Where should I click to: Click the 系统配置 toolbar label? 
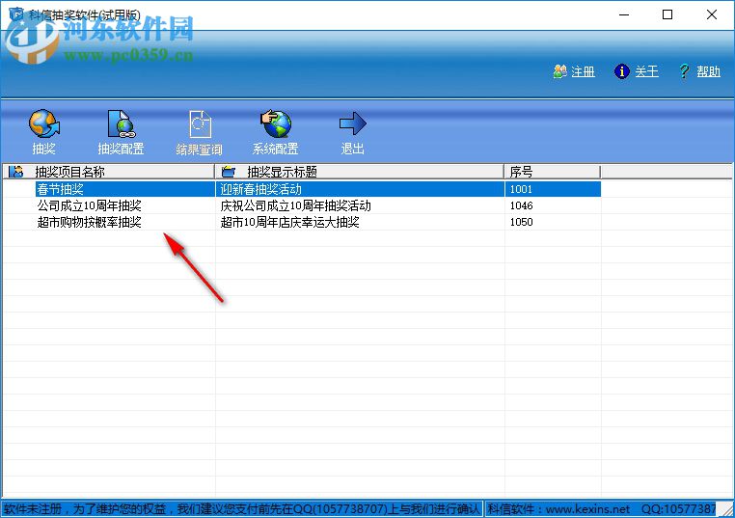click(x=276, y=150)
